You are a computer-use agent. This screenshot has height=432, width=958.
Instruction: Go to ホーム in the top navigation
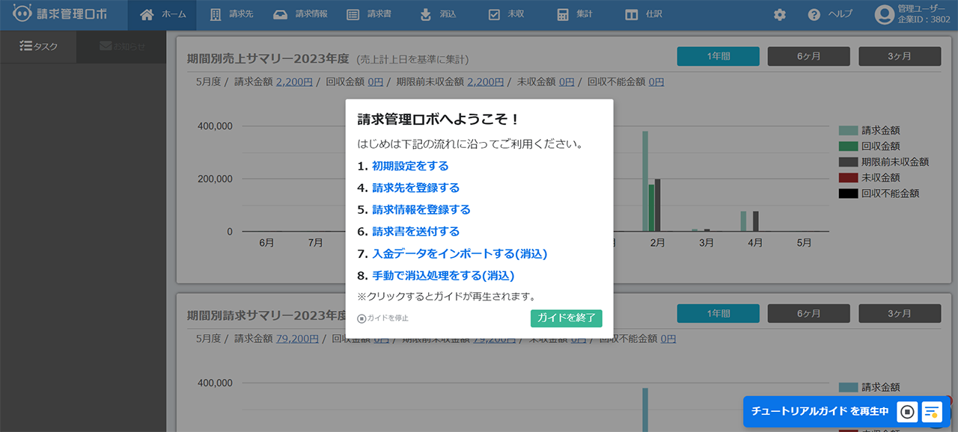(x=162, y=14)
